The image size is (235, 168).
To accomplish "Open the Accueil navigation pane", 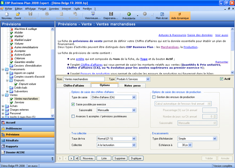I will click(28, 122).
